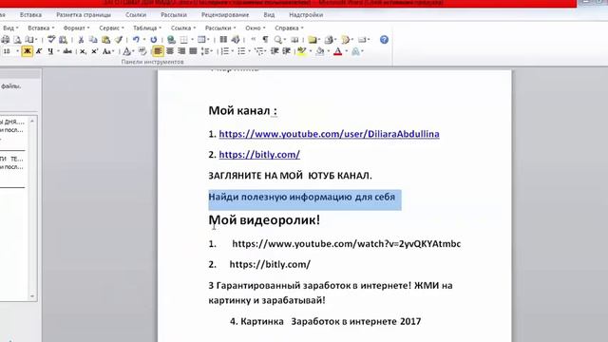Insert hyperlink globe icon
This screenshot has width=608, height=342.
coord(171,40)
